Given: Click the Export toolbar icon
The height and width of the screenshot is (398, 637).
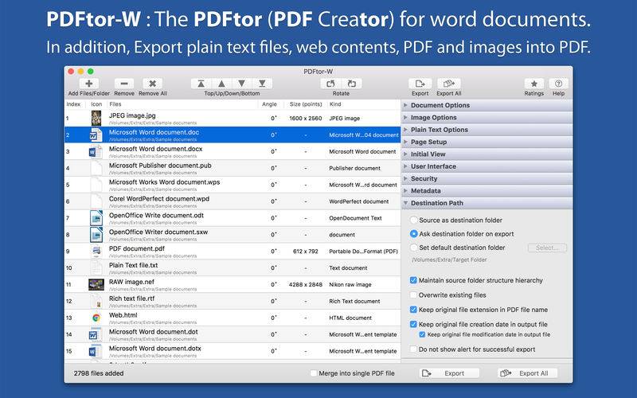Looking at the screenshot, I should point(420,84).
